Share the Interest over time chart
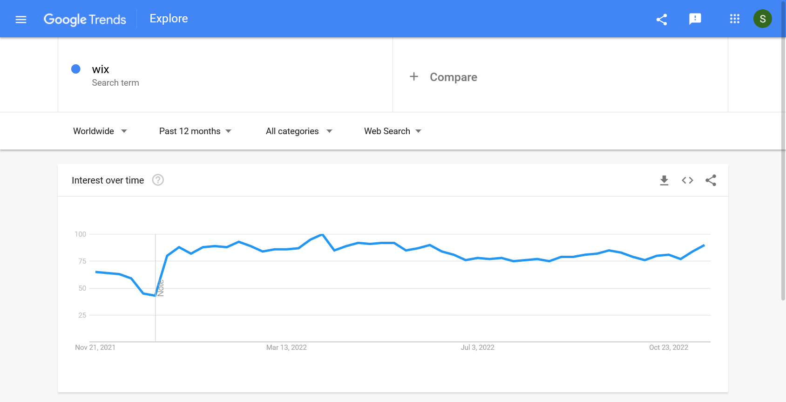 pos(711,180)
